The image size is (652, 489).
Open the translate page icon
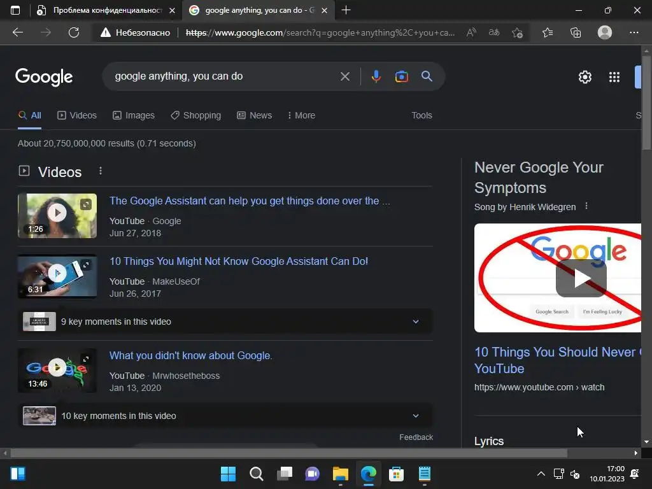[494, 32]
